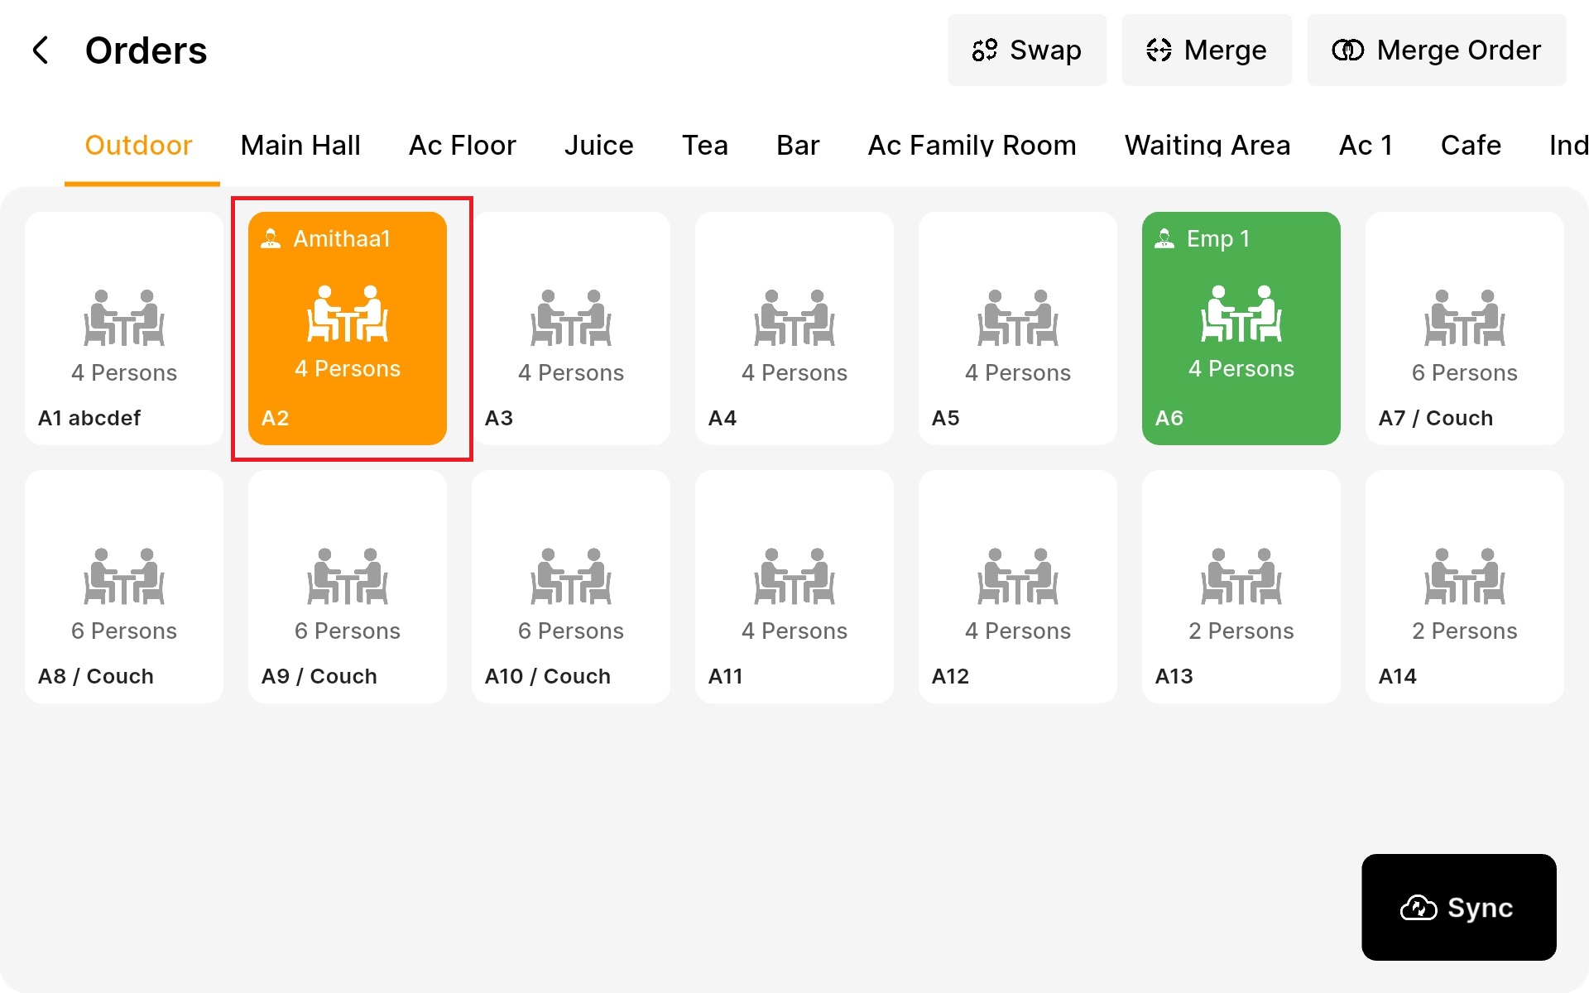Image resolution: width=1589 pixels, height=993 pixels.
Task: Select the orange occupied table A2
Action: click(x=348, y=329)
